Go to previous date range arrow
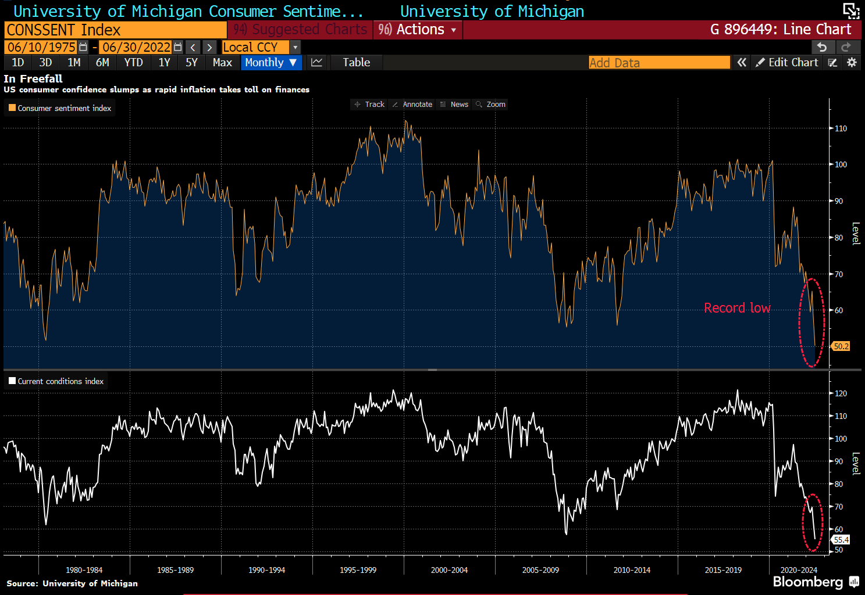The image size is (865, 595). 193,48
